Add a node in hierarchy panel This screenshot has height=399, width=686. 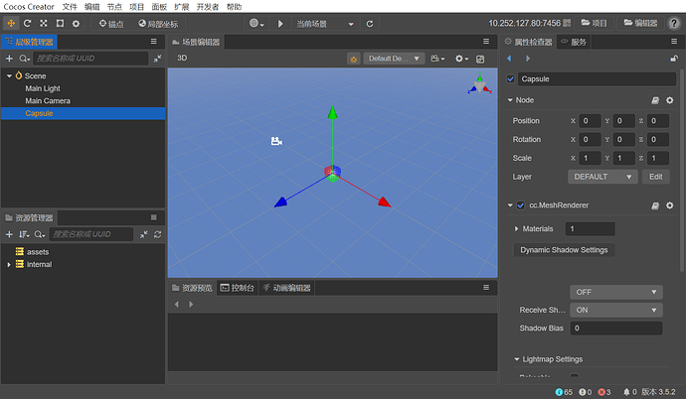tap(9, 59)
